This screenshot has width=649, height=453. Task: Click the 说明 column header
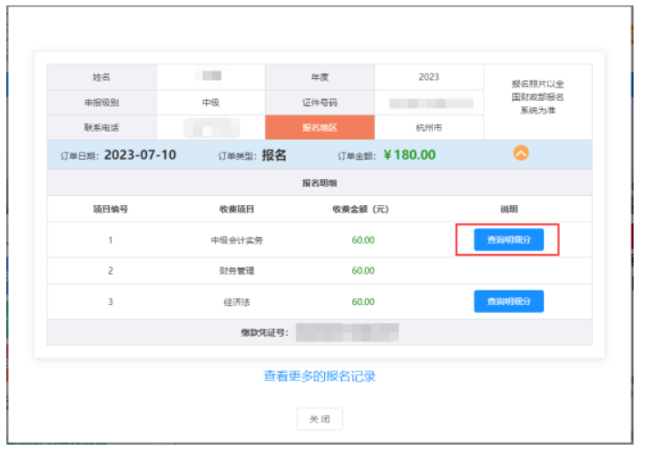point(508,209)
